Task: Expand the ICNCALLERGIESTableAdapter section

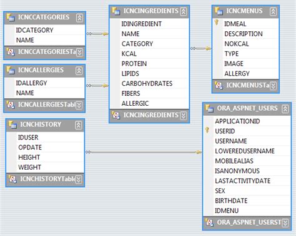Action: (79, 105)
